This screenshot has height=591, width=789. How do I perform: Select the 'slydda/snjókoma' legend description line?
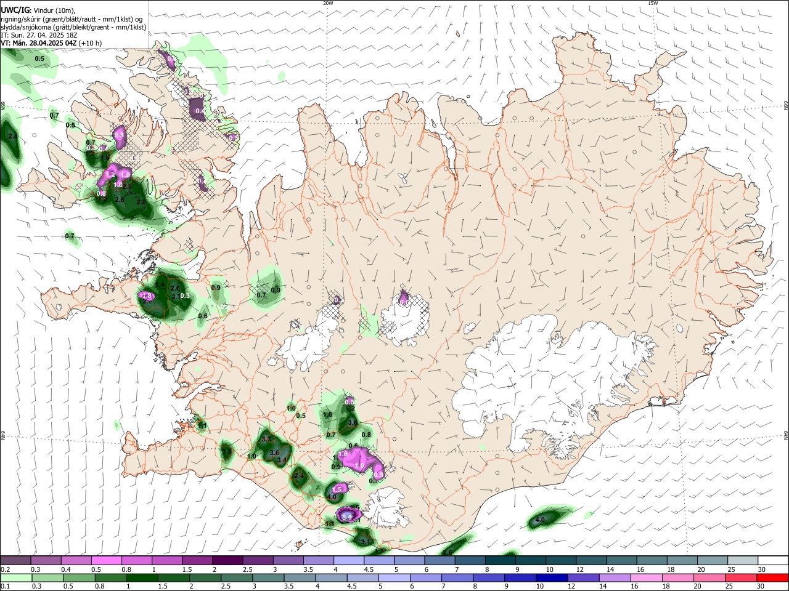(x=73, y=27)
